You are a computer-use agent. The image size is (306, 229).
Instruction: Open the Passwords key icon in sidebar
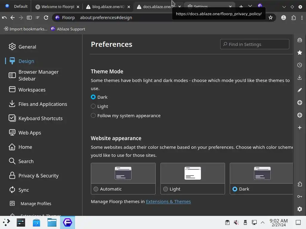299,196
